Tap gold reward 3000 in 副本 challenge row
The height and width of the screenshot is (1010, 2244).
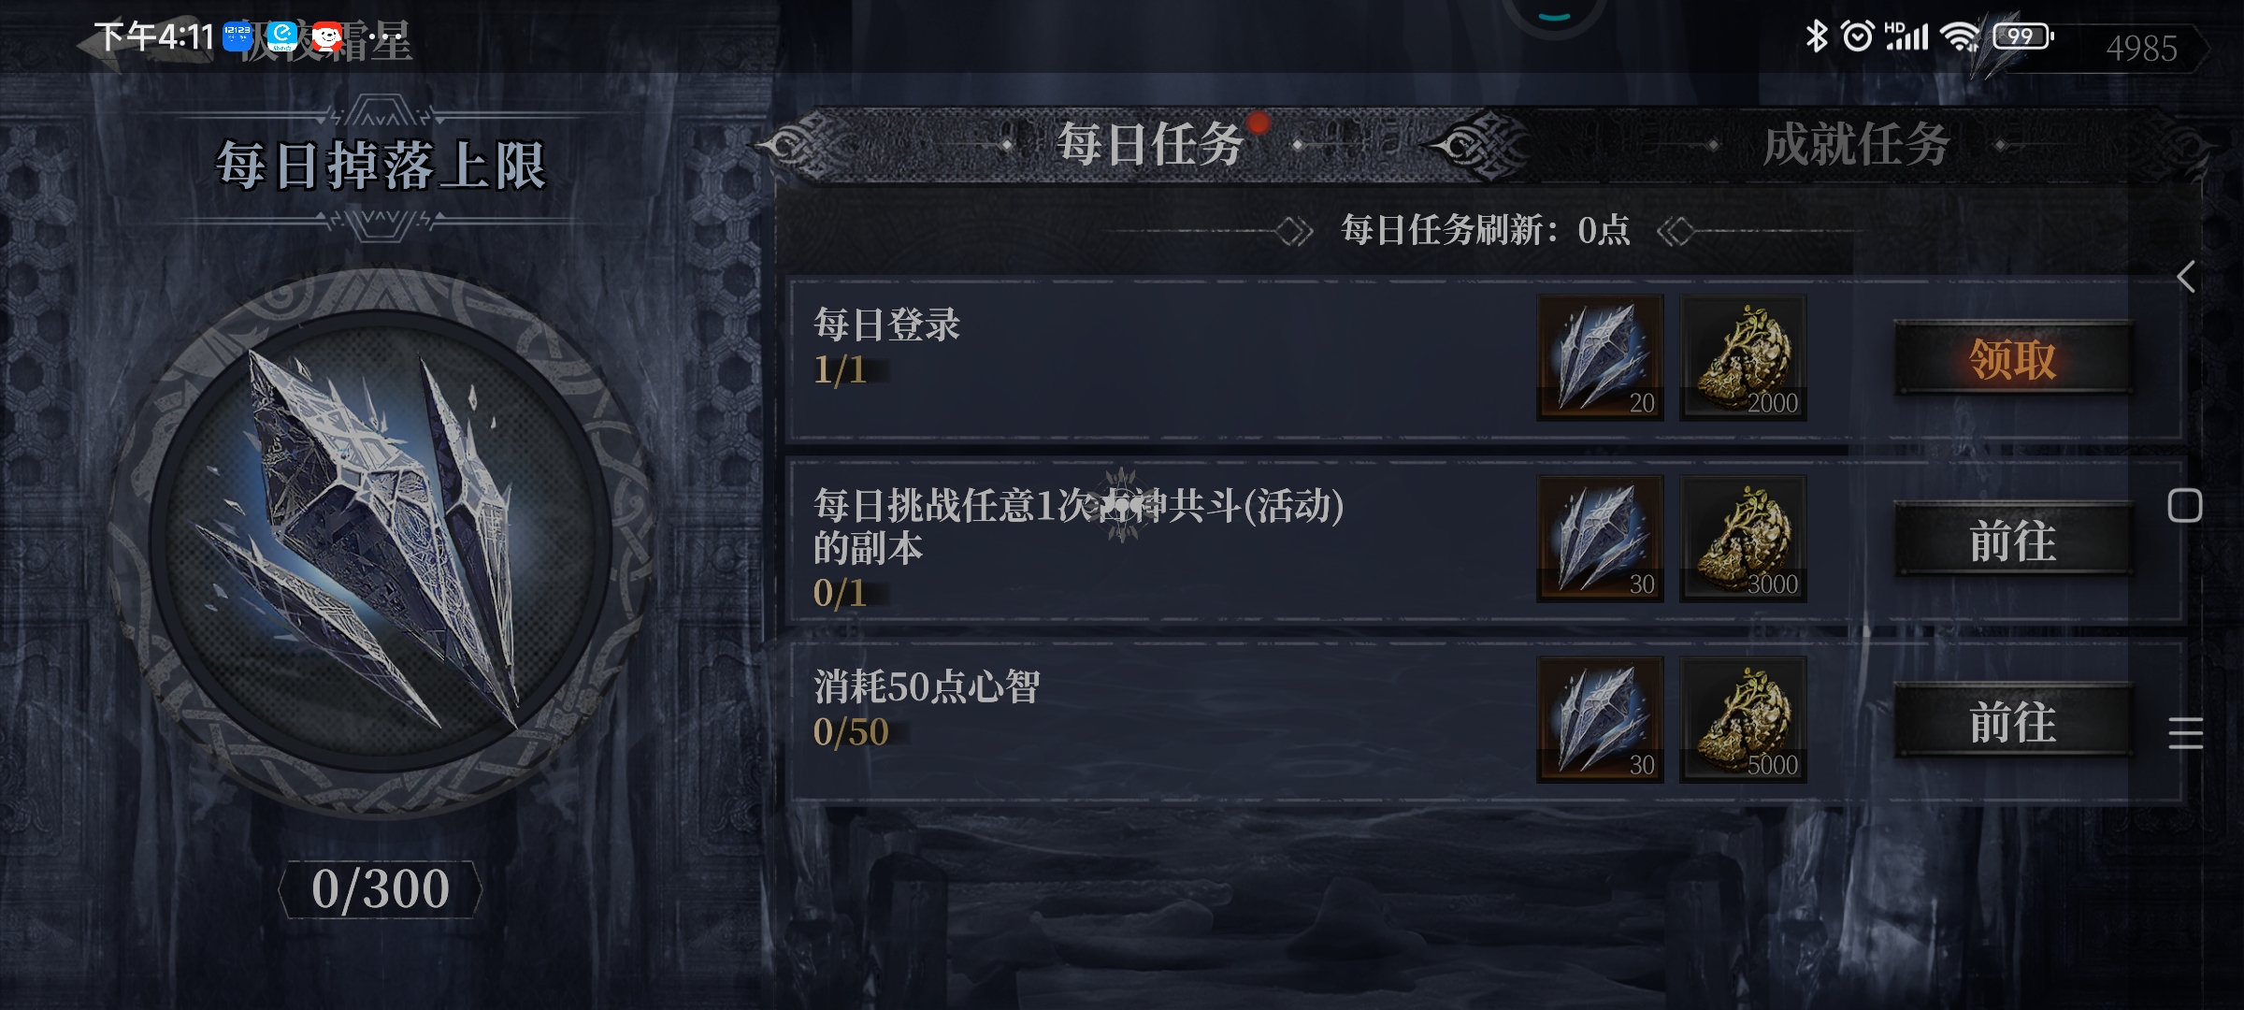pyautogui.click(x=1743, y=539)
